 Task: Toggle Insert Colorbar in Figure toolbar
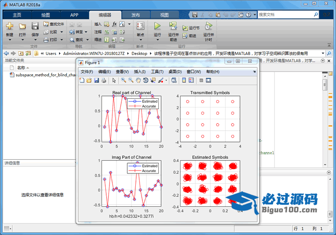[x=184, y=80]
